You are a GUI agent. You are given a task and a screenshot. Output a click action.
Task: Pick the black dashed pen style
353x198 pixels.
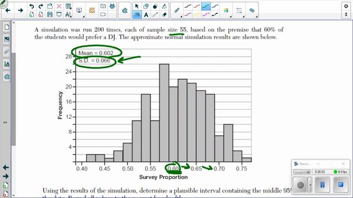tap(215, 15)
